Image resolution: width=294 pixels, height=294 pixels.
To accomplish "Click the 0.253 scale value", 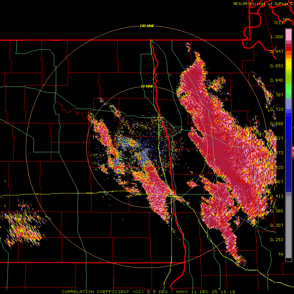I will coord(277,240).
